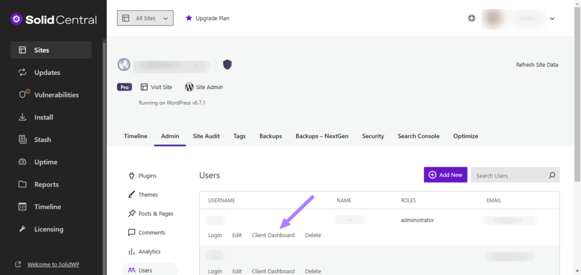Click the Uptime gauge icon in sidebar
Image resolution: width=581 pixels, height=275 pixels.
(x=23, y=162)
